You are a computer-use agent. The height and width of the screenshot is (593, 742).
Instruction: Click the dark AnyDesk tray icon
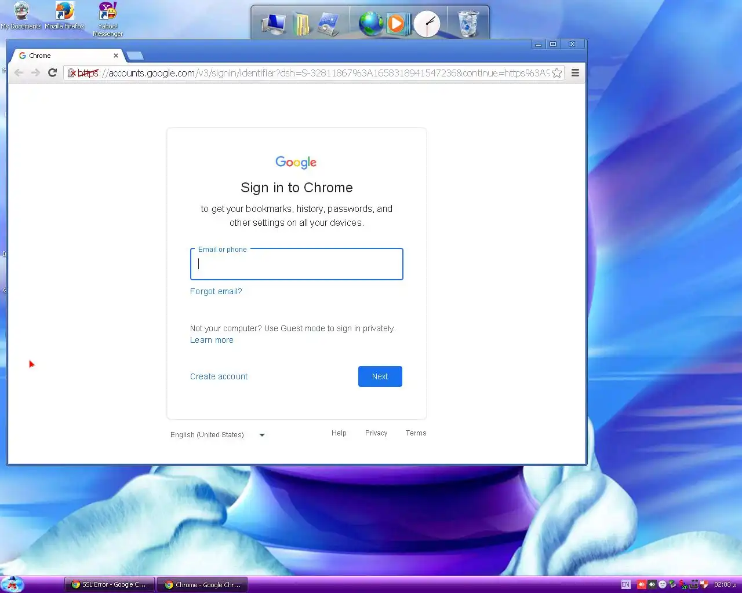[652, 584]
